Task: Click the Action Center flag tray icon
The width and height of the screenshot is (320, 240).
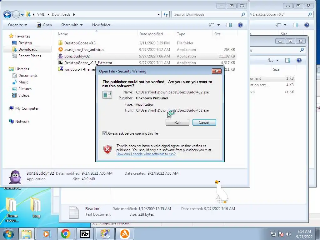Action: [x=281, y=234]
